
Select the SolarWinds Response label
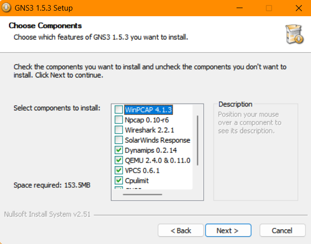[158, 140]
